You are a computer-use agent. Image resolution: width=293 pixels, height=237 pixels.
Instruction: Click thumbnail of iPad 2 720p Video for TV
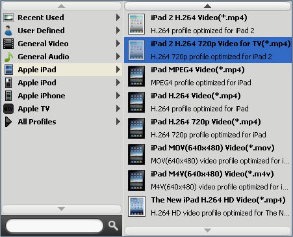point(136,50)
